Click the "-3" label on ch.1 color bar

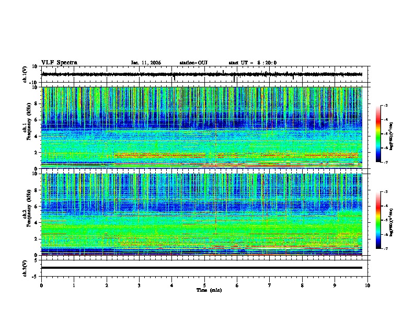pyautogui.click(x=385, y=106)
